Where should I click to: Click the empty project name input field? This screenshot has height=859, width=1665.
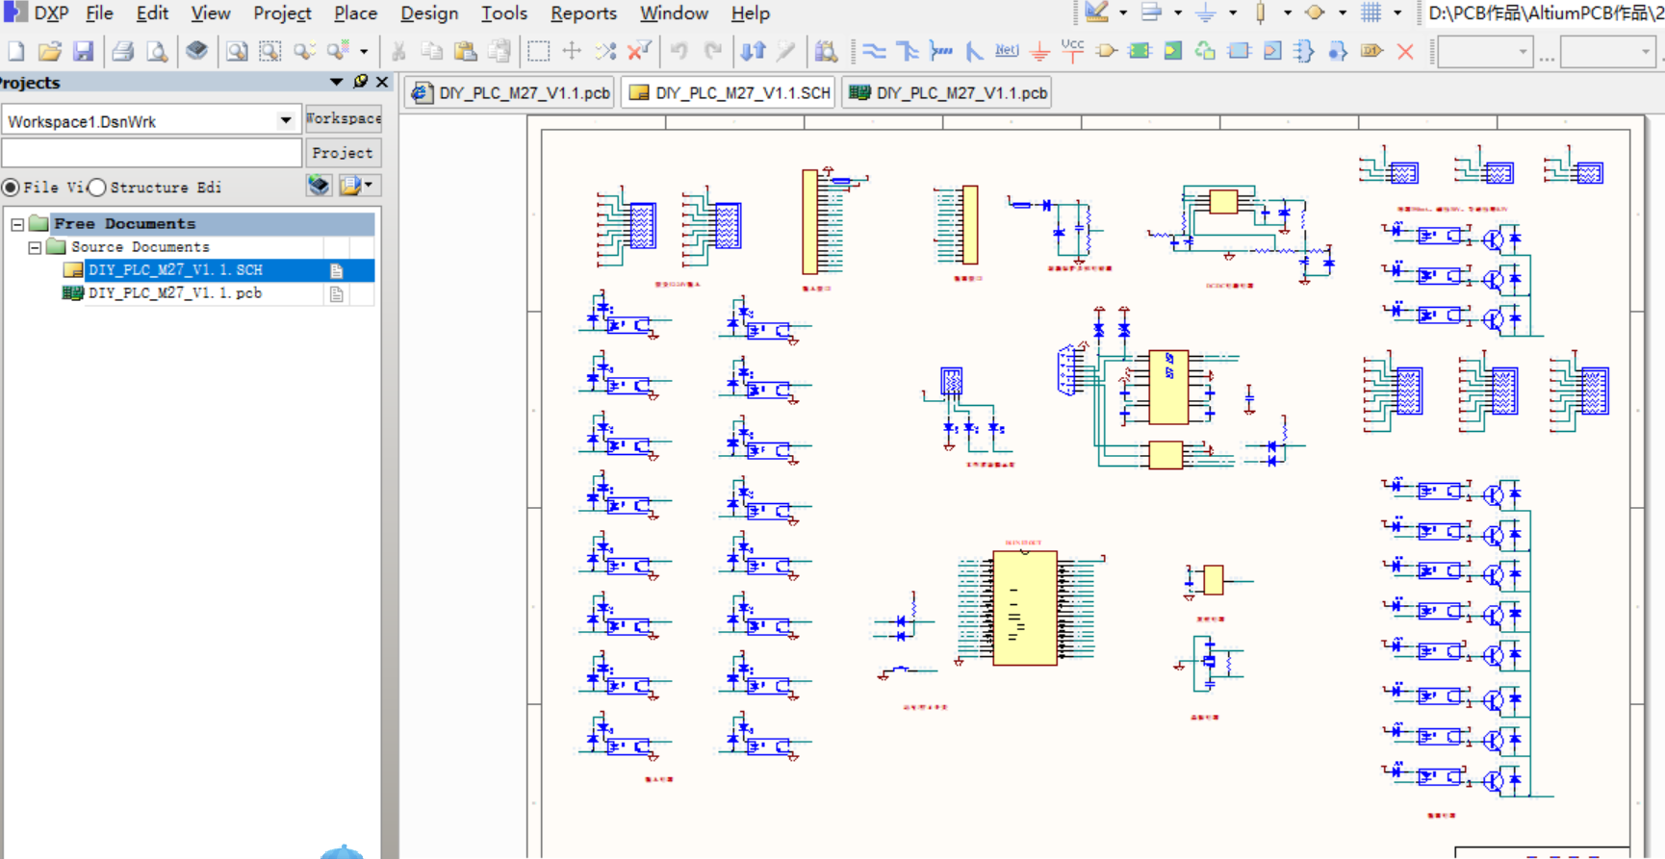[x=152, y=153]
